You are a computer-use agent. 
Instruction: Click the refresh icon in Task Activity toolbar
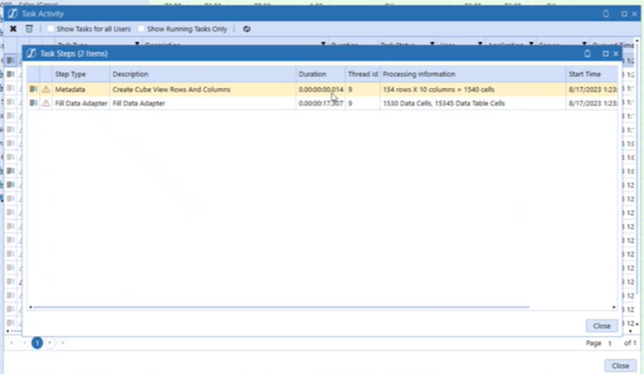(246, 29)
